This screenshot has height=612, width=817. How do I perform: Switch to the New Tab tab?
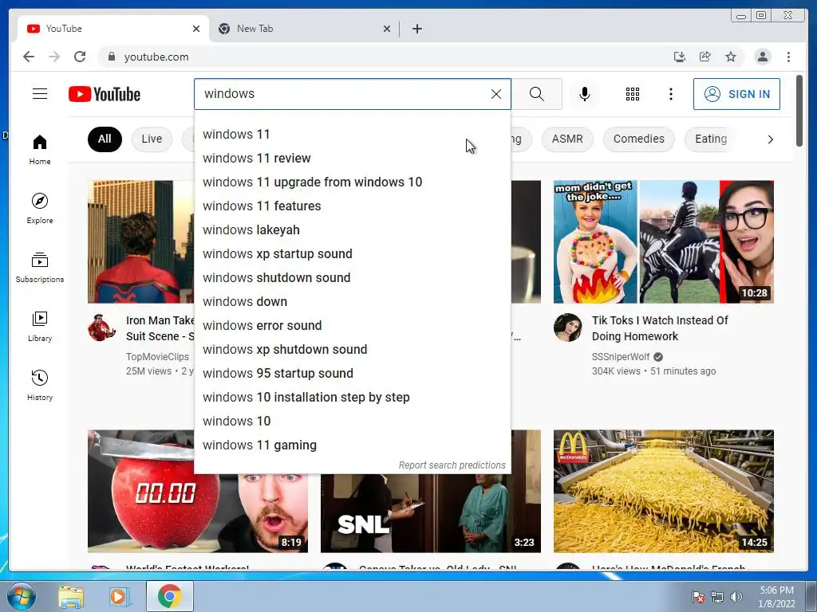[x=304, y=29]
